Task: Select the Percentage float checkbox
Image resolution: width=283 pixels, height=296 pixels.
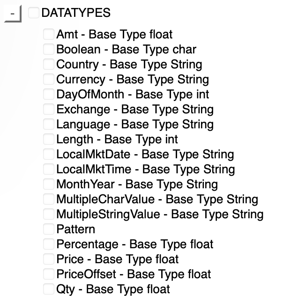Action: 49,244
